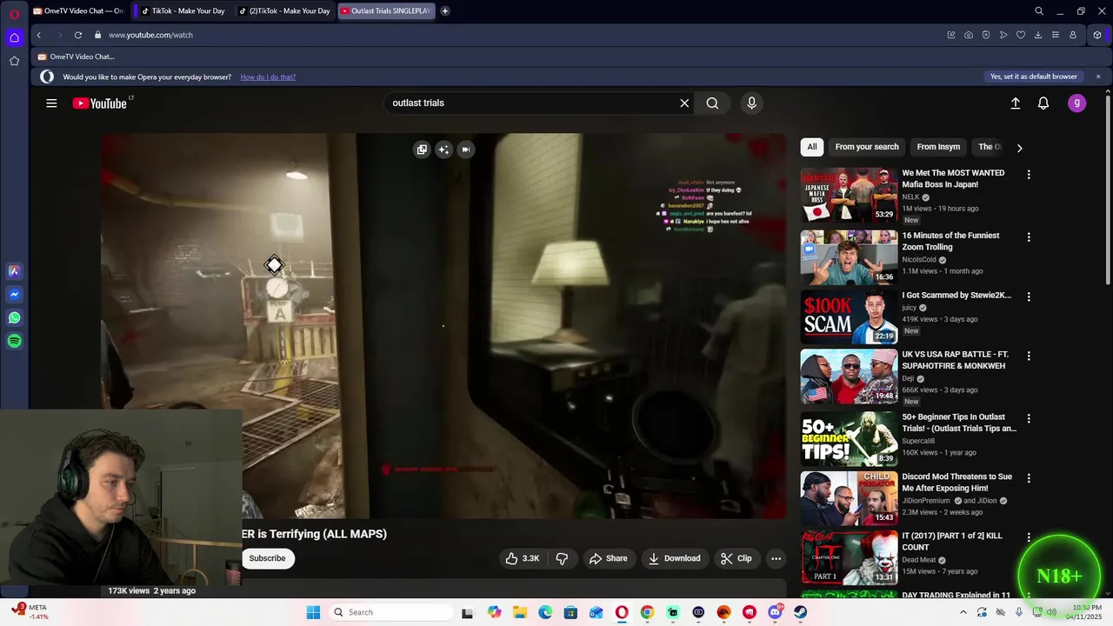The height and width of the screenshot is (626, 1113).
Task: Dismiss the Opera default browser prompt
Action: click(1098, 77)
